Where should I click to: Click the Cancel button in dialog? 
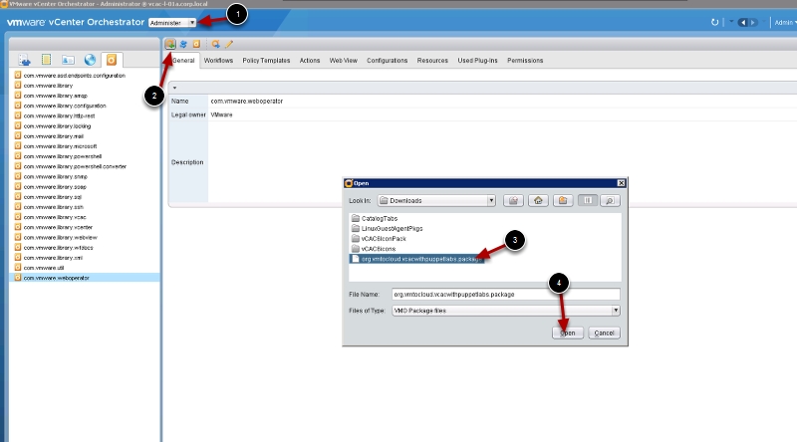pos(605,333)
